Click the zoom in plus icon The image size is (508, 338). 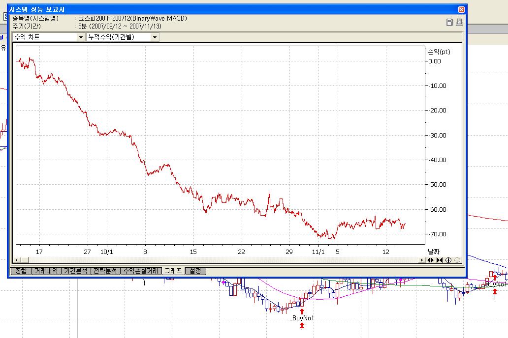coord(448,260)
